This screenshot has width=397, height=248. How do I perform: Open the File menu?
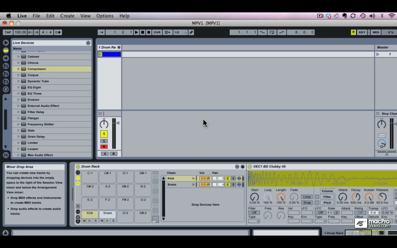36,16
